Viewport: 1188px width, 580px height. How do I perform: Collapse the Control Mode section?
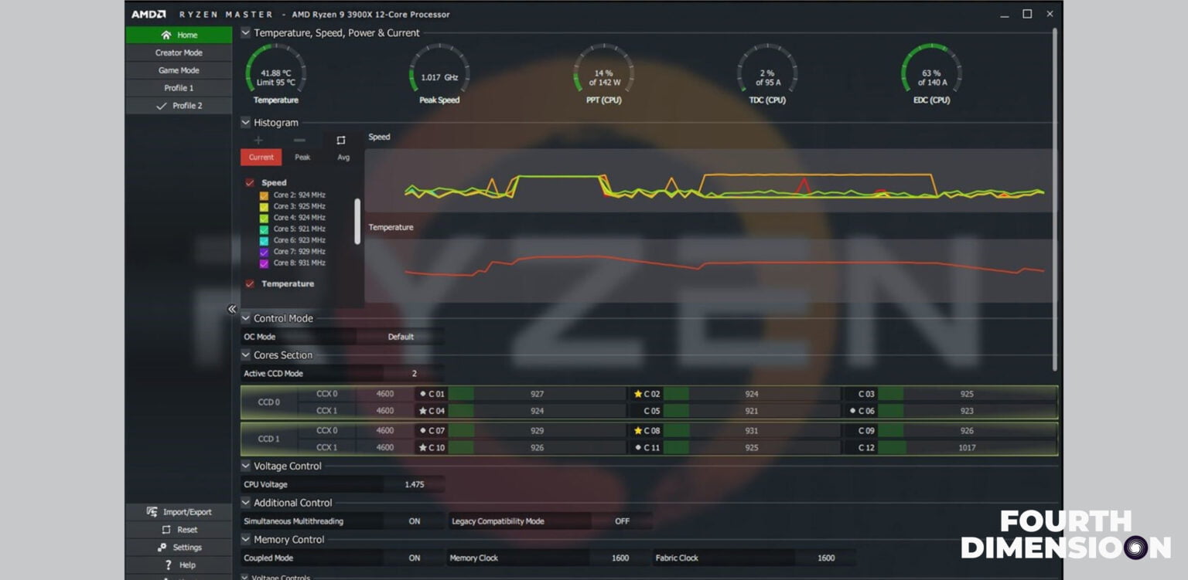pos(245,318)
